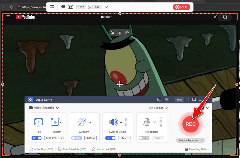The height and width of the screenshot is (158, 240).
Task: Toggle the aspect ratio lock icon
Action: click(89, 7)
